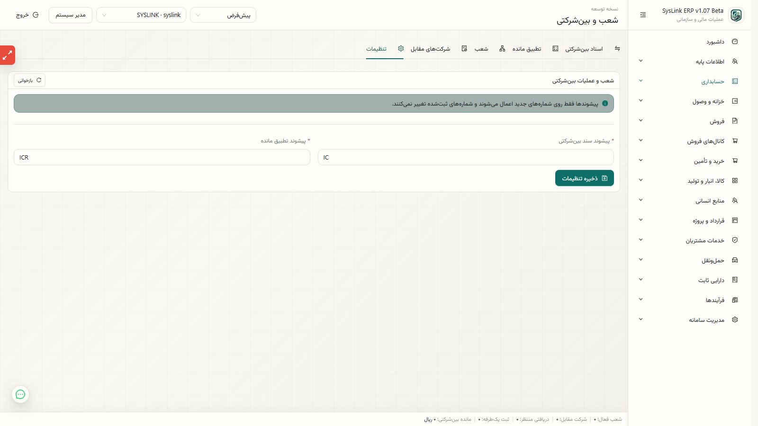Click the حمل‌ونقل vehicle icon
Screen dimensions: 758x426
tap(735, 260)
